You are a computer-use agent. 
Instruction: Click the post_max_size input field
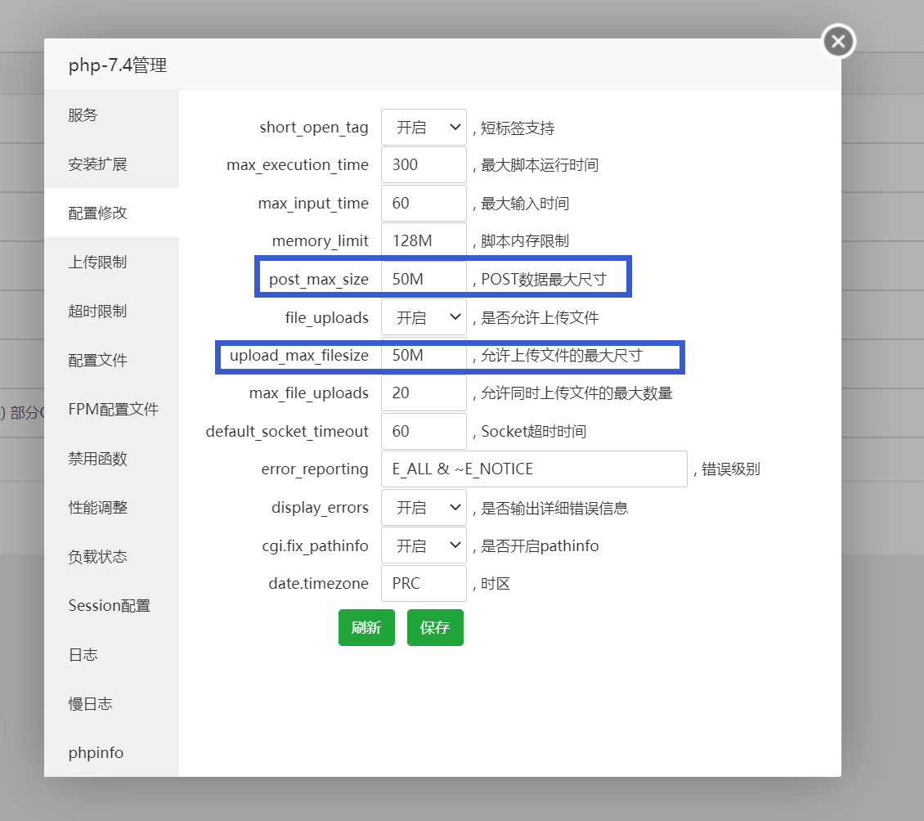423,278
